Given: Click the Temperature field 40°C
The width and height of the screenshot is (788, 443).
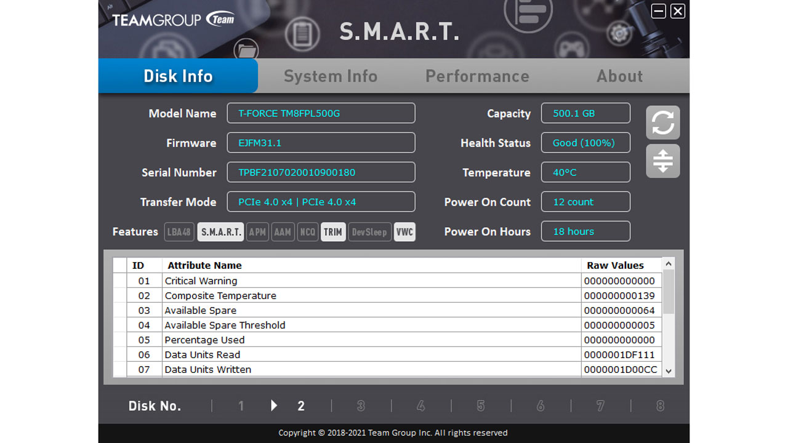Looking at the screenshot, I should (x=585, y=172).
